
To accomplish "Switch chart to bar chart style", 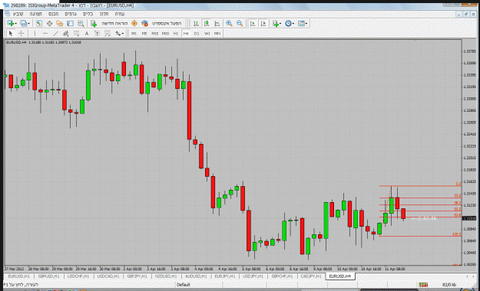I will pos(196,24).
